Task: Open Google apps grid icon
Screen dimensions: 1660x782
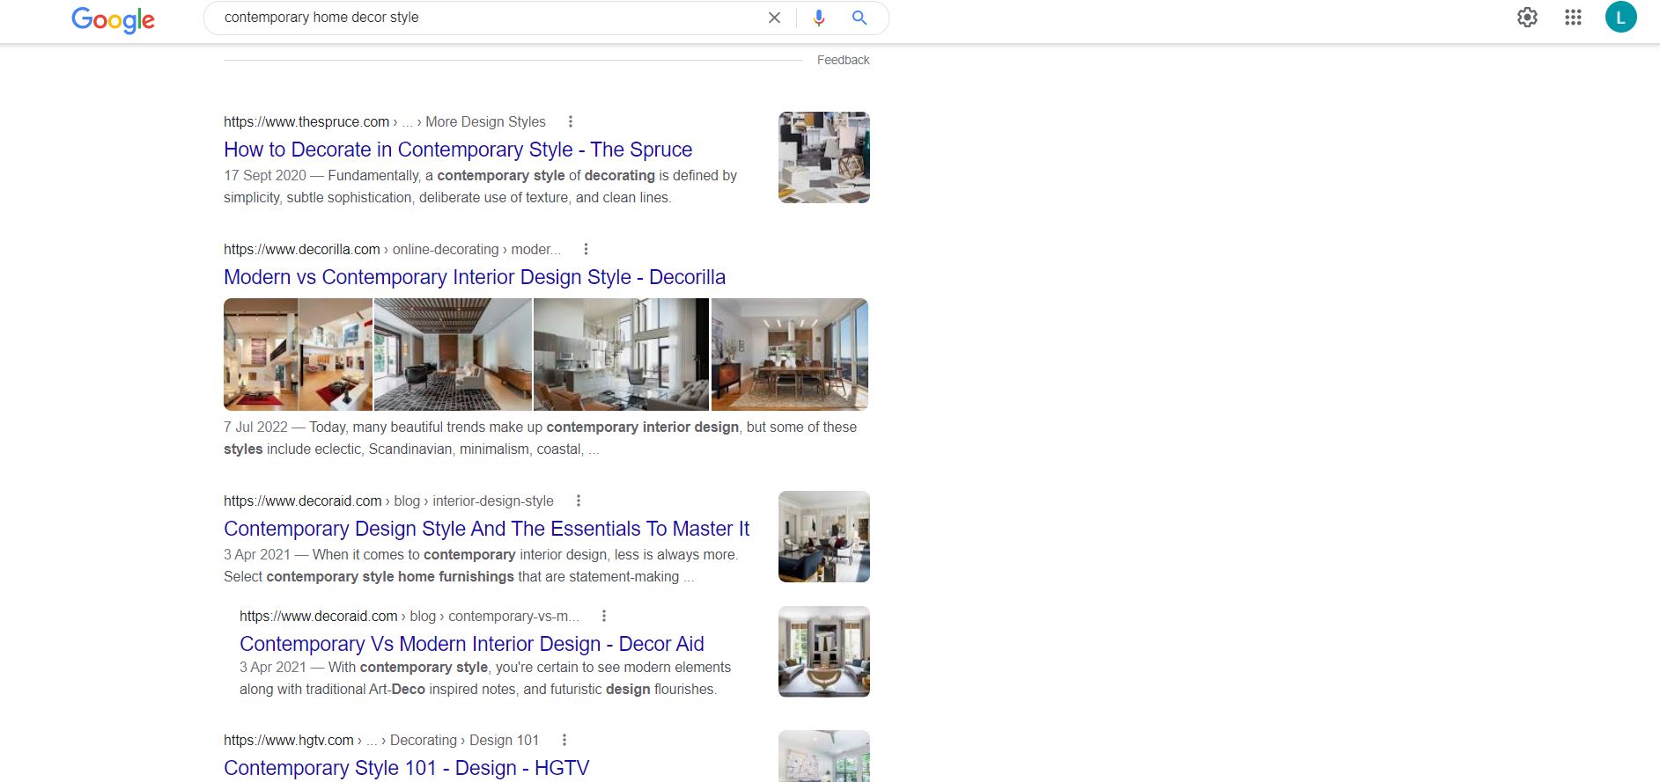Action: [x=1573, y=18]
